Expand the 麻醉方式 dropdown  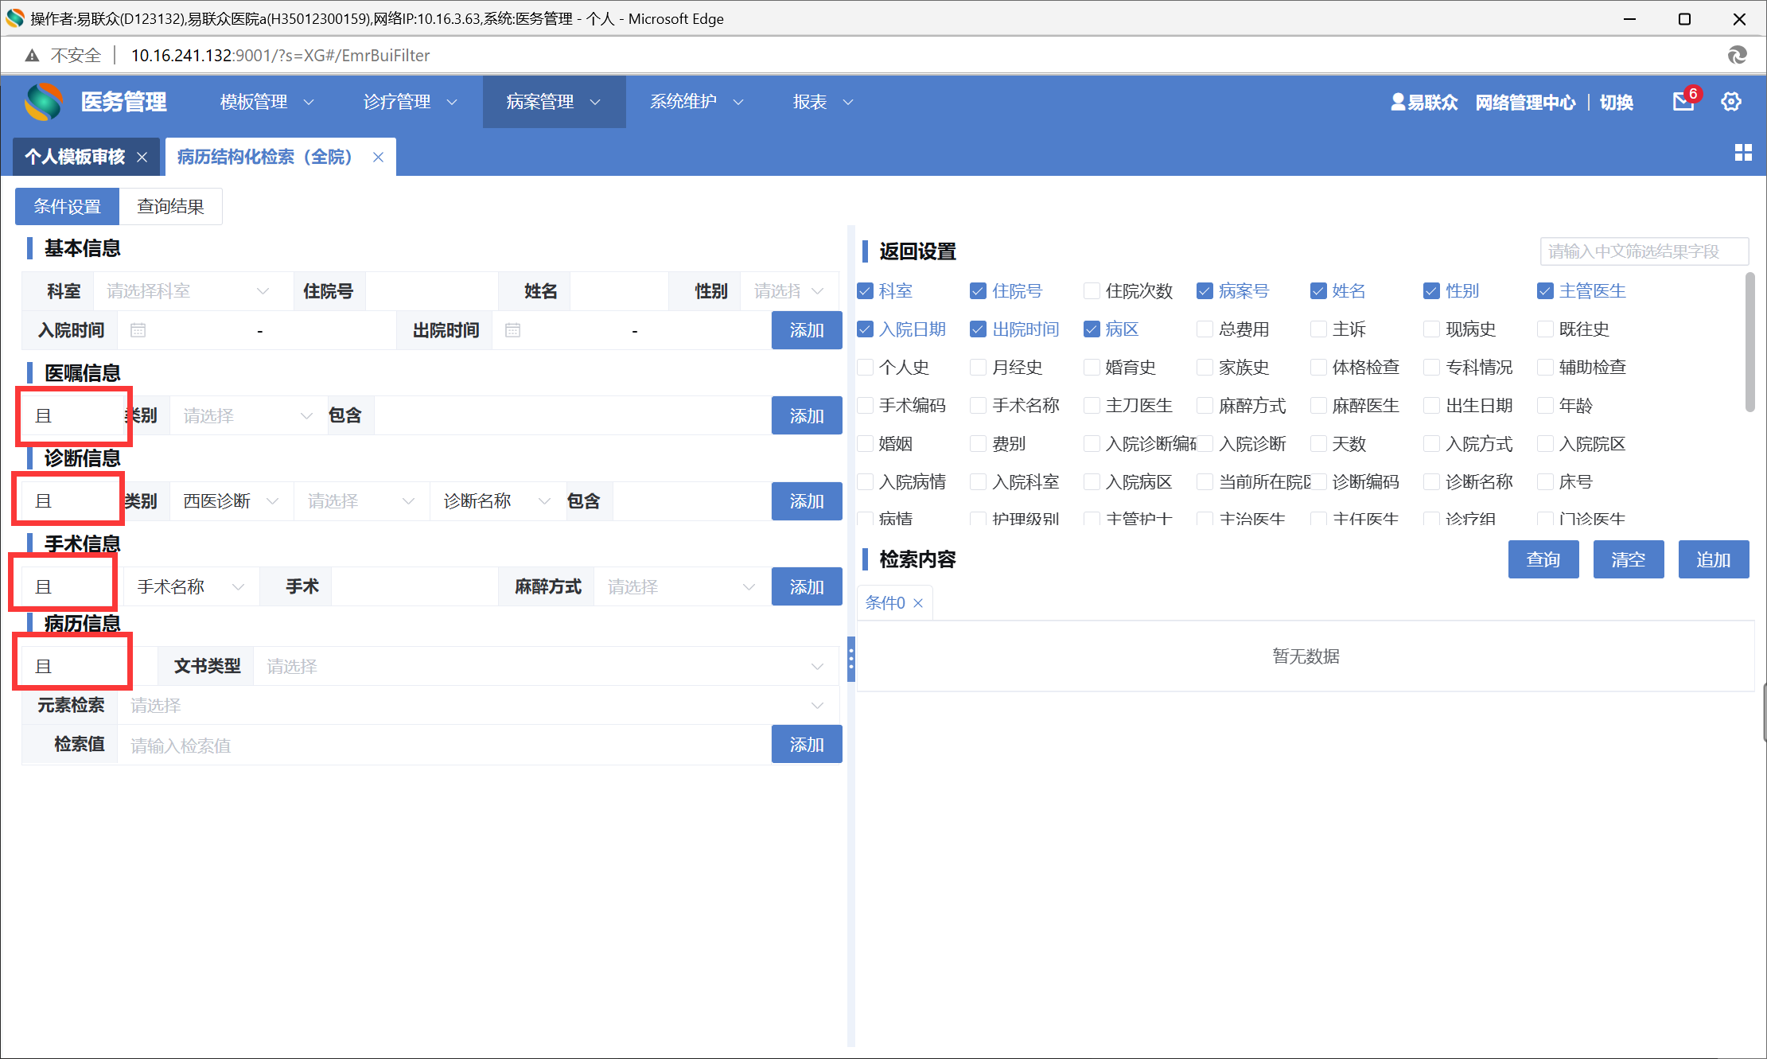pos(680,587)
